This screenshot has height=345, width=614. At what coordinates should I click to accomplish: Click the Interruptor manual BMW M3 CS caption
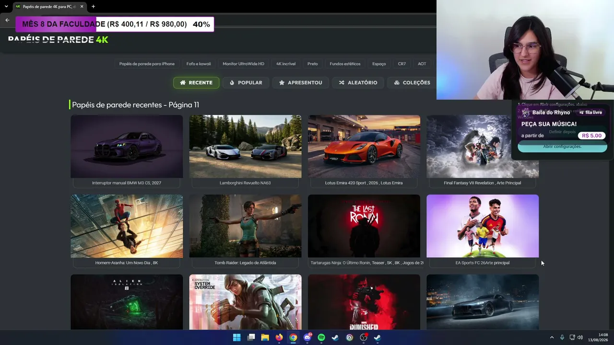pyautogui.click(x=127, y=183)
